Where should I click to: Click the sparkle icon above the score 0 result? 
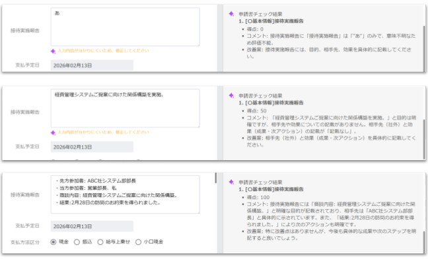[x=231, y=14]
